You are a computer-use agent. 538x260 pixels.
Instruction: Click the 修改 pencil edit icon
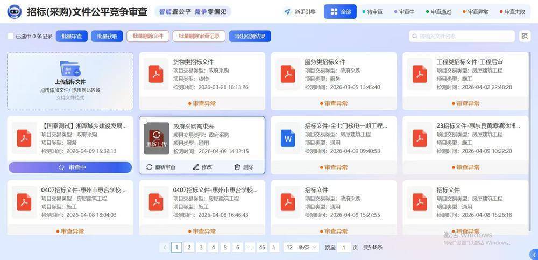click(196, 167)
